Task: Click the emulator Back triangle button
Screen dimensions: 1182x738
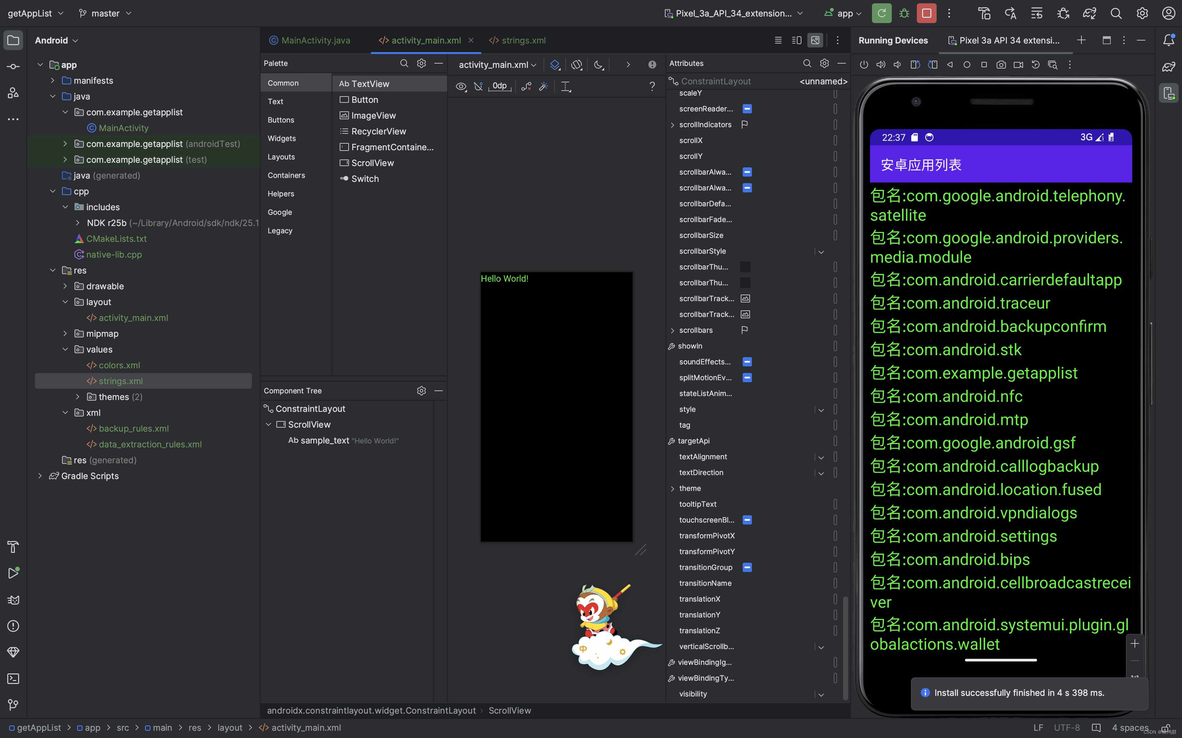Action: (x=949, y=65)
